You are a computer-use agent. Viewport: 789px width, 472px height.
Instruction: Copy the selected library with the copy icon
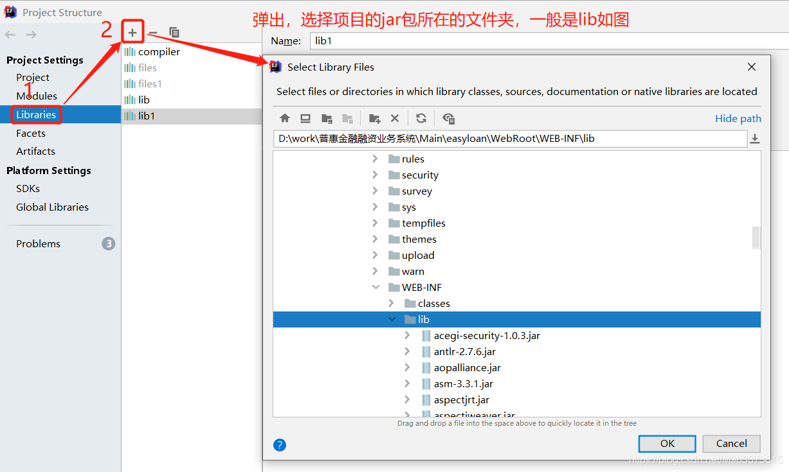point(174,32)
